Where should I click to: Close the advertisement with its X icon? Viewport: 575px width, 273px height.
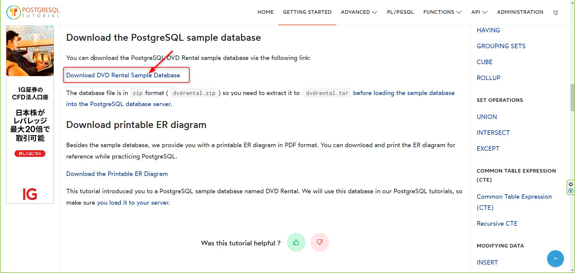point(52,26)
